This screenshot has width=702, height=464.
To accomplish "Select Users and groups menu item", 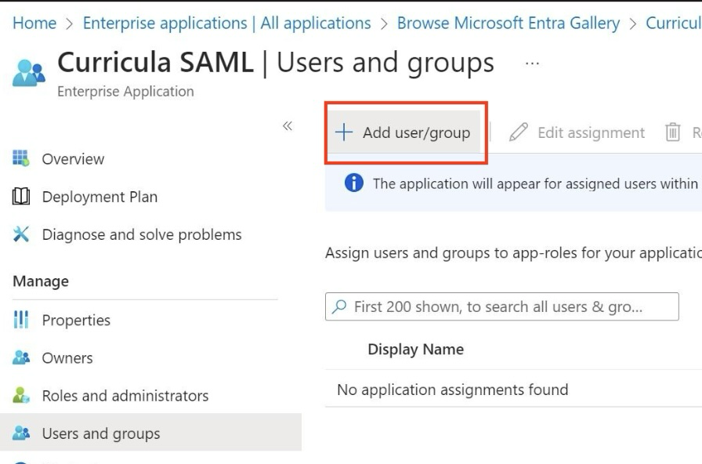I will pyautogui.click(x=150, y=433).
